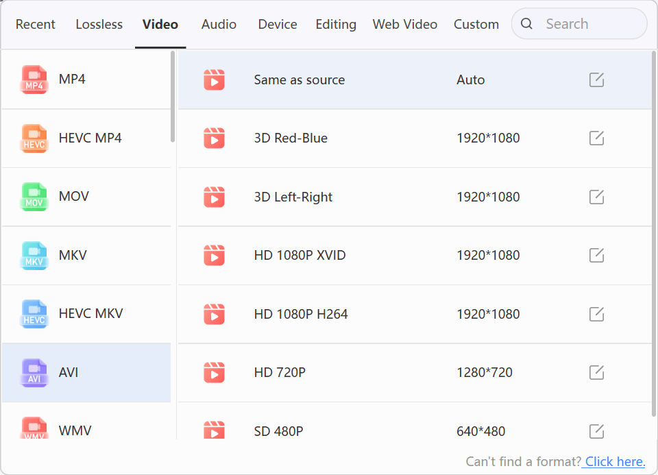The height and width of the screenshot is (475, 658).
Task: Click the HEVC MKV format icon
Action: click(x=34, y=313)
